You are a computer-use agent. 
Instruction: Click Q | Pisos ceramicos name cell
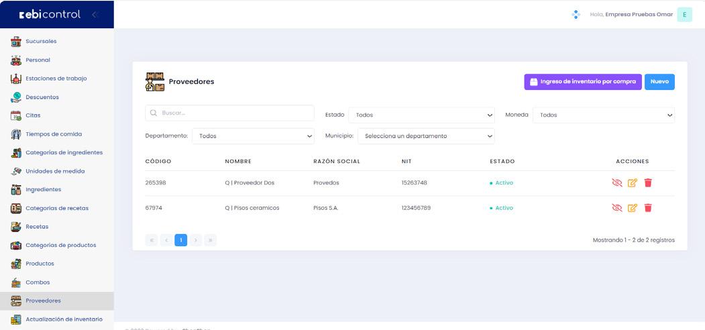(252, 208)
